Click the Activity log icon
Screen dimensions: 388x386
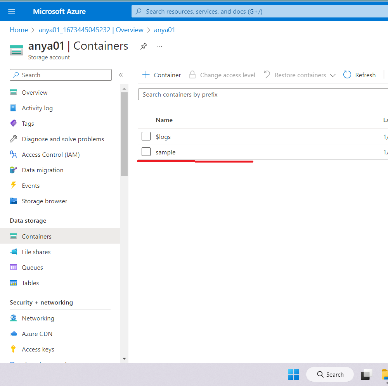(x=13, y=108)
